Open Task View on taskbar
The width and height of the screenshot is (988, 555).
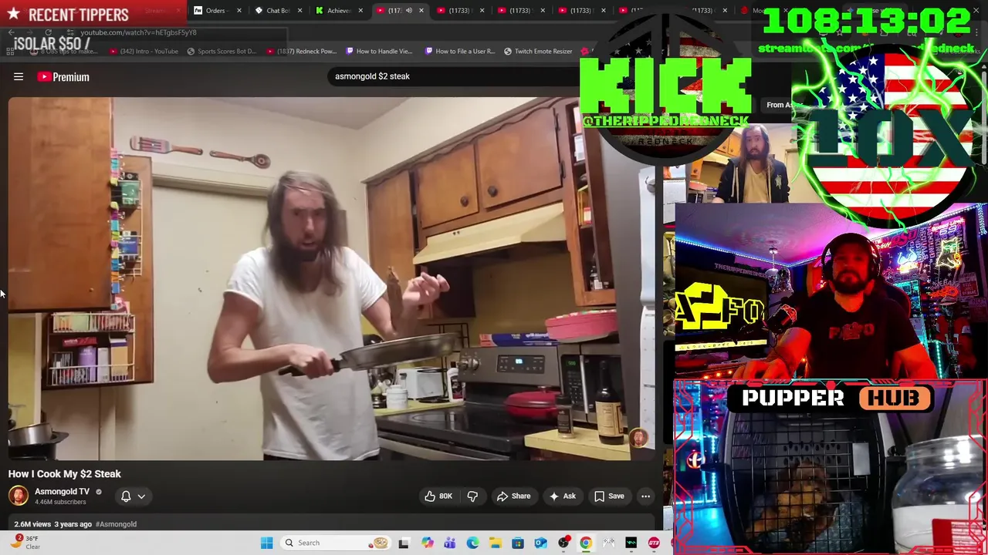403,543
